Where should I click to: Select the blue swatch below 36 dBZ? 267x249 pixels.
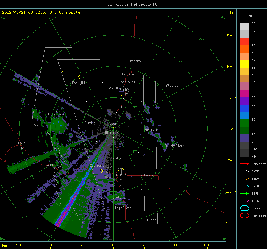coord(244,108)
